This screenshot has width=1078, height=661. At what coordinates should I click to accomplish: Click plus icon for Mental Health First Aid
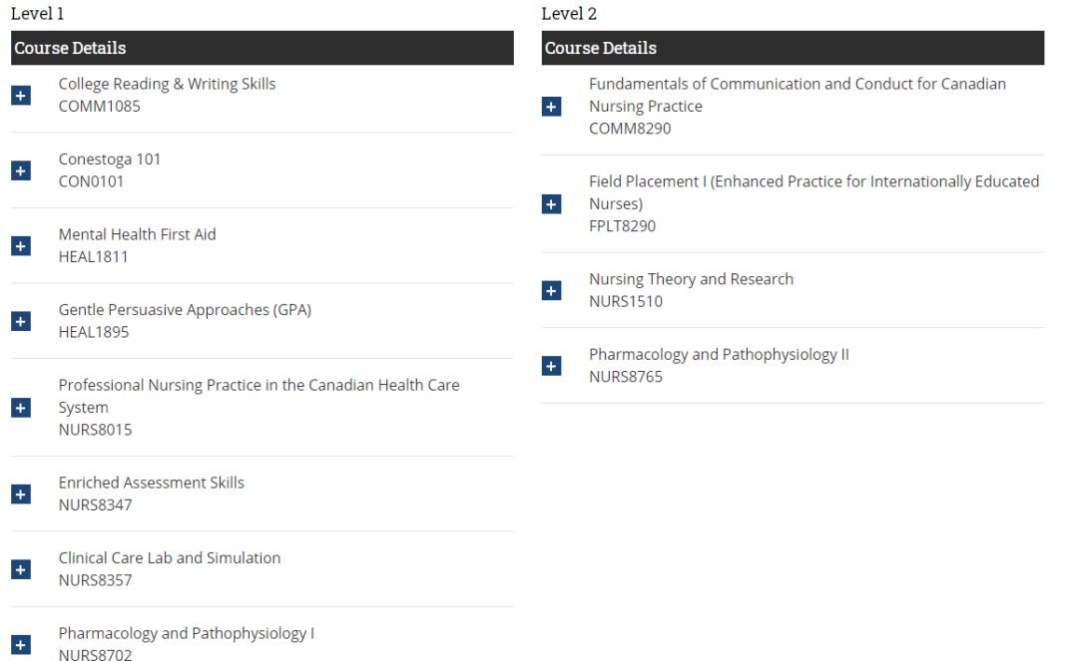pyautogui.click(x=21, y=246)
